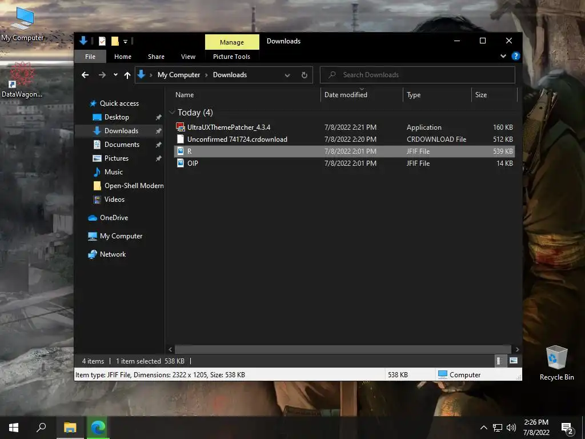Open Pictures in the navigation pane
Viewport: 585px width, 439px height.
pos(117,158)
